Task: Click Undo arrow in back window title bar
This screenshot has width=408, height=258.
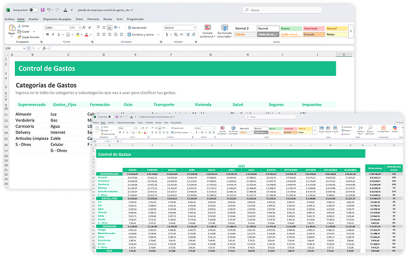Action: (x=48, y=10)
